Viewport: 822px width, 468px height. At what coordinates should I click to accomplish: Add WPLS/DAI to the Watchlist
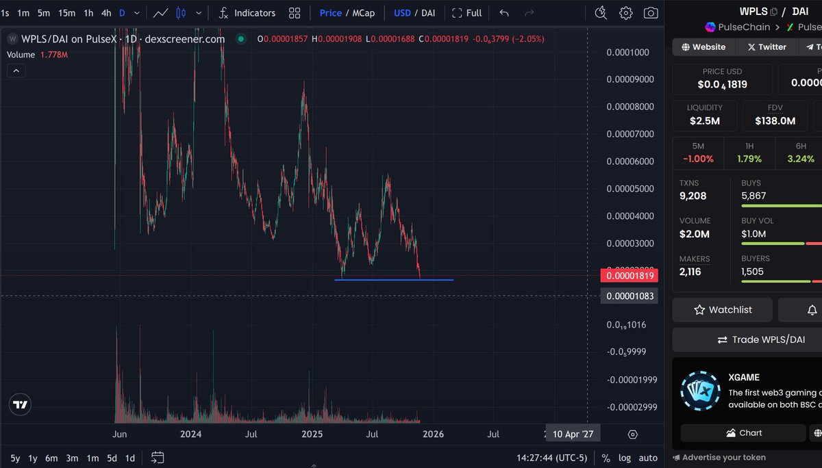coord(722,309)
